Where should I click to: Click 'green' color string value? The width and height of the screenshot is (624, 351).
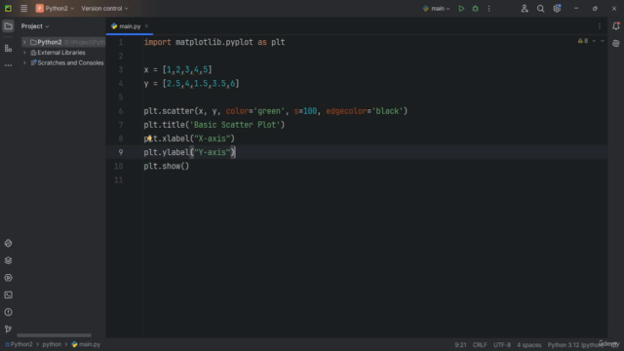click(x=269, y=111)
